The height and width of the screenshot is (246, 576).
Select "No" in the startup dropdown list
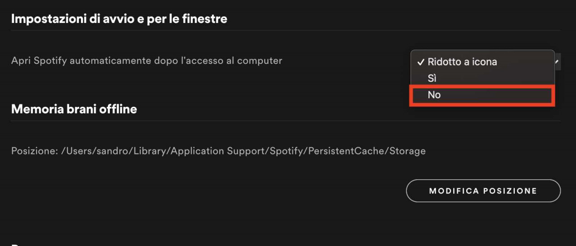click(482, 95)
